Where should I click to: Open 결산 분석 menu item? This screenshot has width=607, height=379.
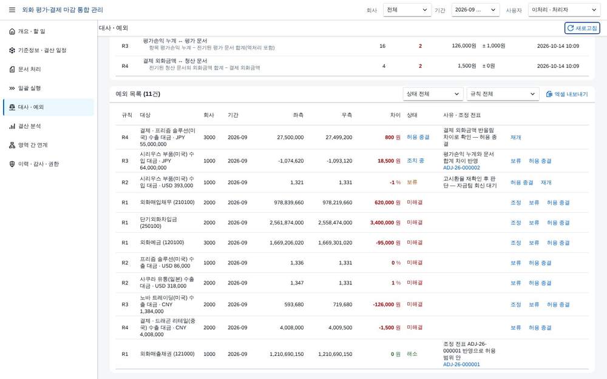click(49, 126)
